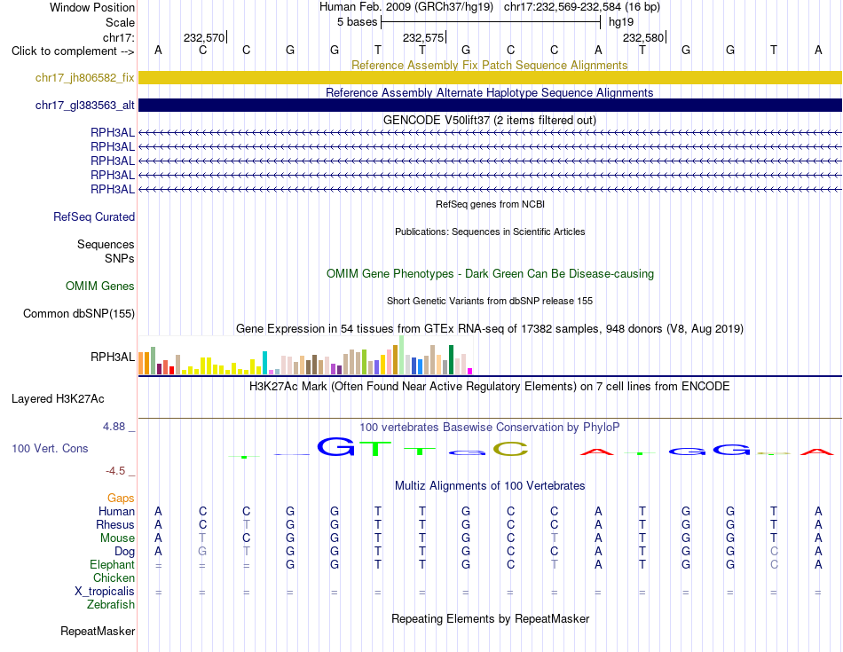Select the Dog alignment row label
843x652 pixels.
[x=125, y=552]
